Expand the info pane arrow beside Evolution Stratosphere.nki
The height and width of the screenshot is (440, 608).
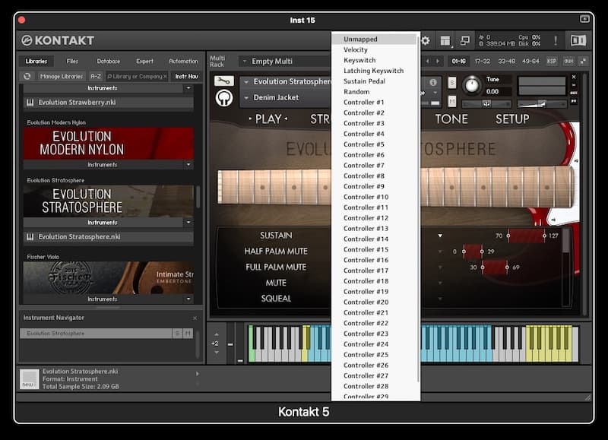pyautogui.click(x=198, y=374)
